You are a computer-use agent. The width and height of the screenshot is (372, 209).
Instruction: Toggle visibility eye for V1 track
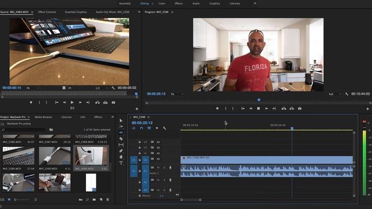(x=158, y=159)
